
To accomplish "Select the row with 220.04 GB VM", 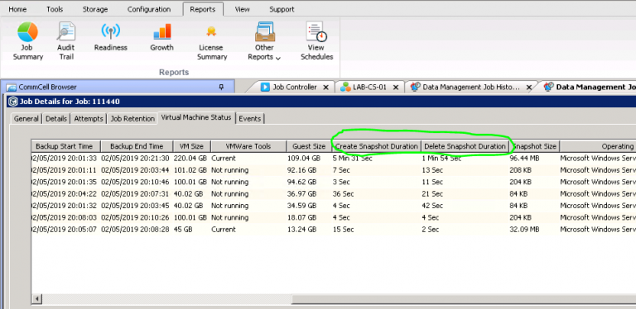I will [334, 158].
